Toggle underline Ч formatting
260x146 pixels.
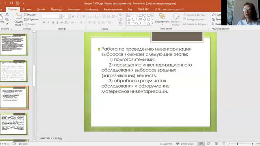(53, 22)
